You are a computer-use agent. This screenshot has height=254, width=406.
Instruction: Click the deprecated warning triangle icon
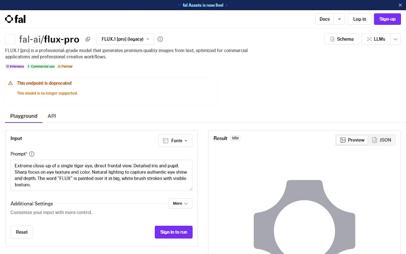tap(10, 83)
